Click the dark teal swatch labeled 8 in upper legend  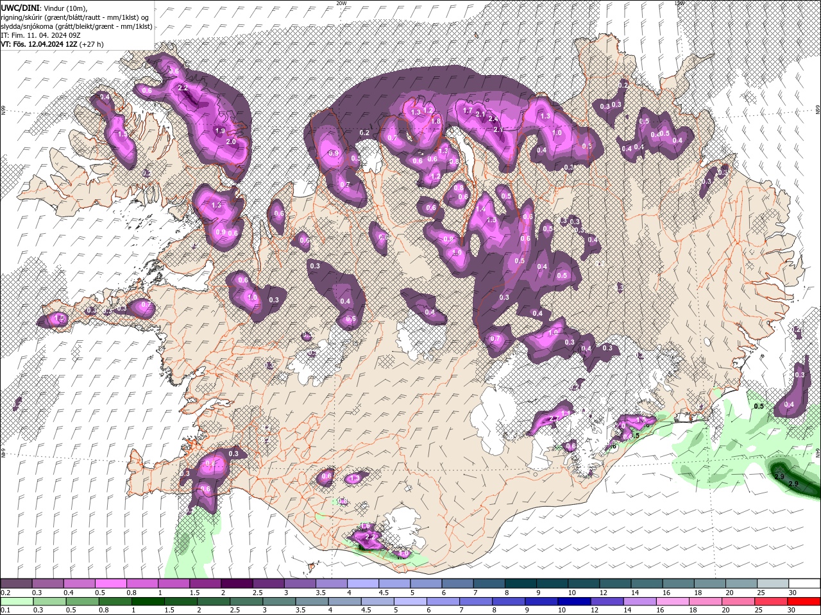click(x=520, y=583)
